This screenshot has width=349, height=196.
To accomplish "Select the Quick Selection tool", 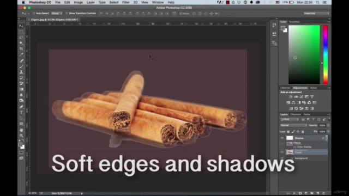I will pos(21,43).
